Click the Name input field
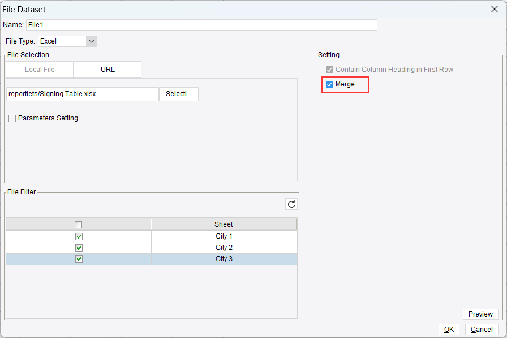The height and width of the screenshot is (338, 507). 202,25
